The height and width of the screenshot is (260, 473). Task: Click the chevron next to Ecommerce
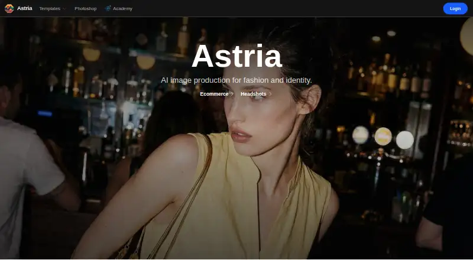(232, 94)
